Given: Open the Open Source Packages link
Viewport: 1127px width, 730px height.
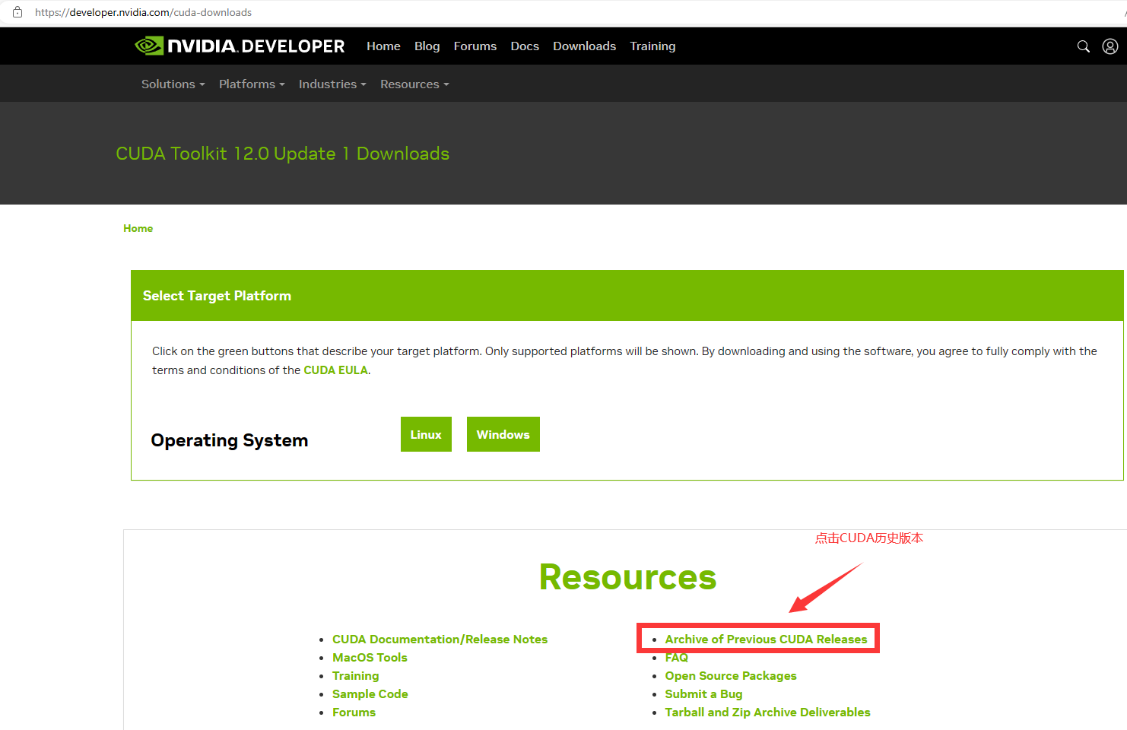Looking at the screenshot, I should [731, 676].
